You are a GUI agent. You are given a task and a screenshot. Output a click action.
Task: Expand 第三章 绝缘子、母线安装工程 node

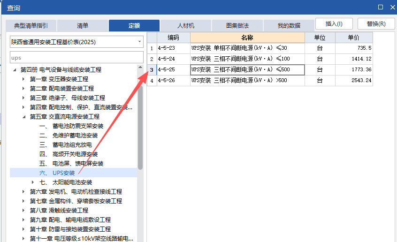pos(23,98)
